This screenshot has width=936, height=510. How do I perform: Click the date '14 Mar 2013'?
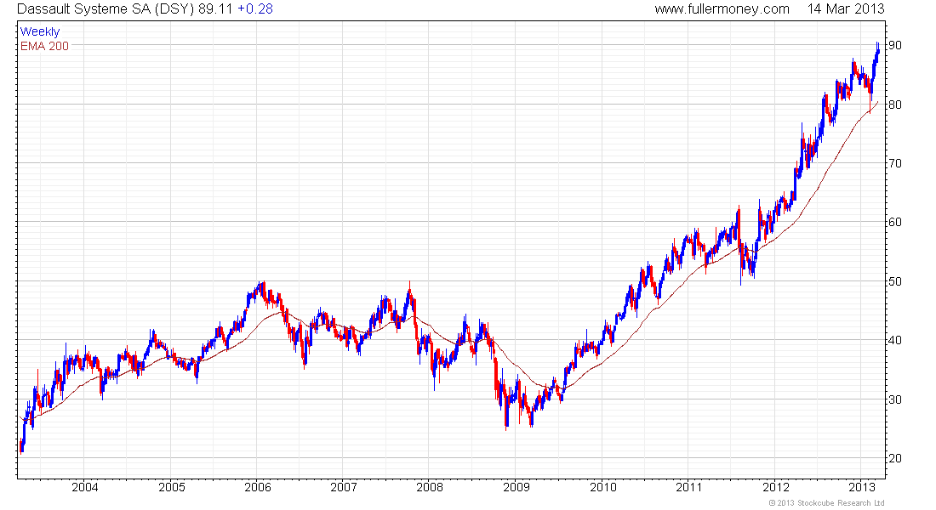tap(846, 9)
